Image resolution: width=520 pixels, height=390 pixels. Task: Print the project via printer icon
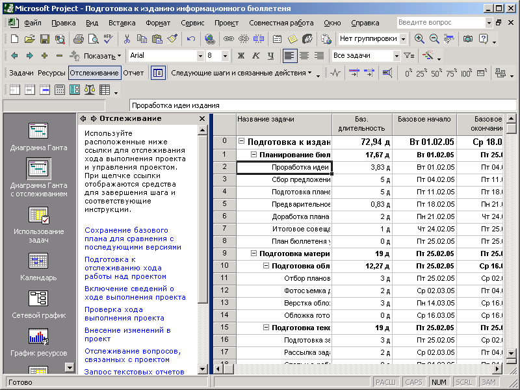(78, 39)
